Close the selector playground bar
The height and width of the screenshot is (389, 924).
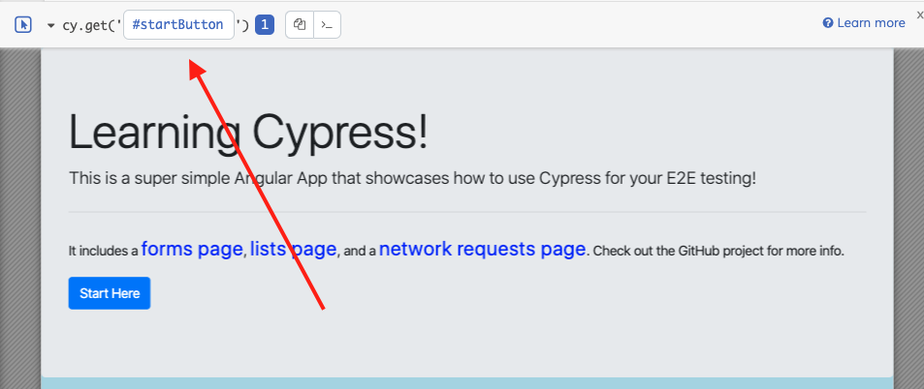919,15
